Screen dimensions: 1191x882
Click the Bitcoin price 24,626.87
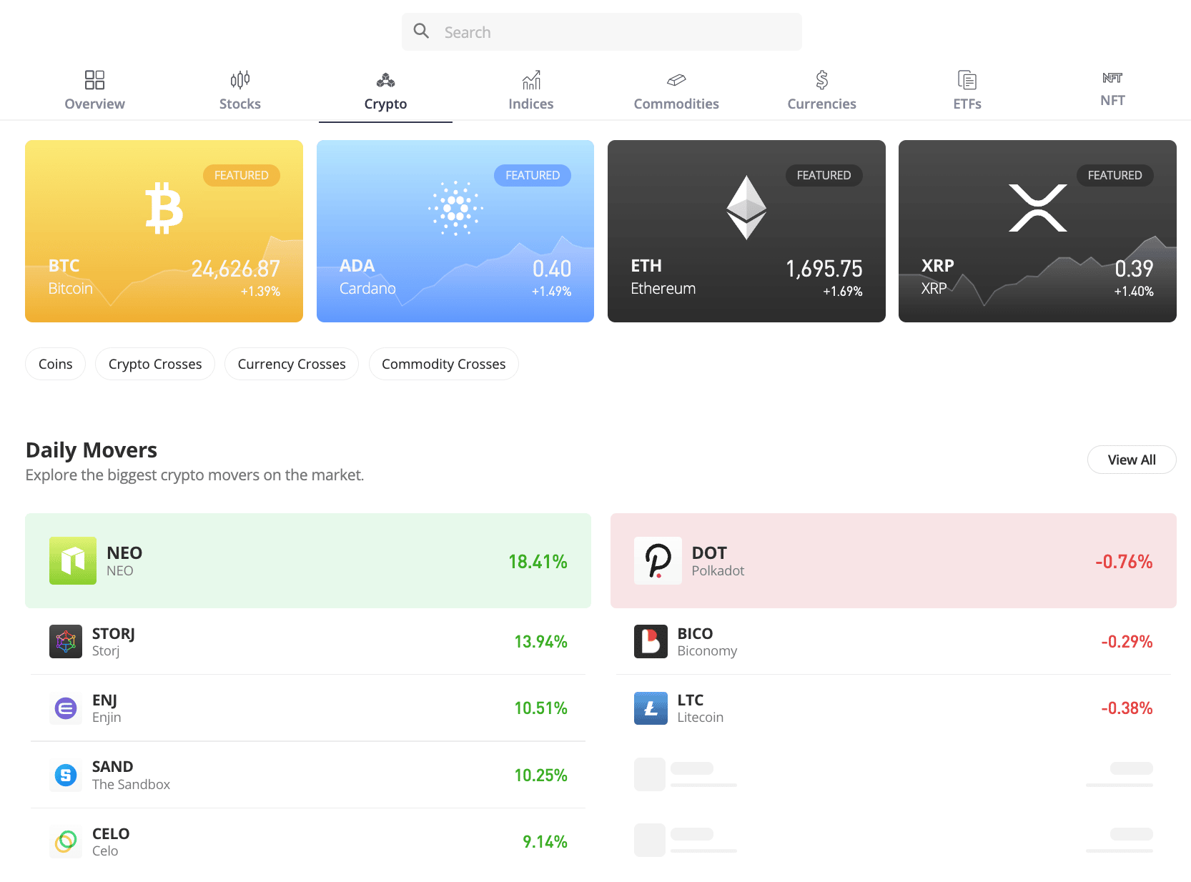pos(236,269)
